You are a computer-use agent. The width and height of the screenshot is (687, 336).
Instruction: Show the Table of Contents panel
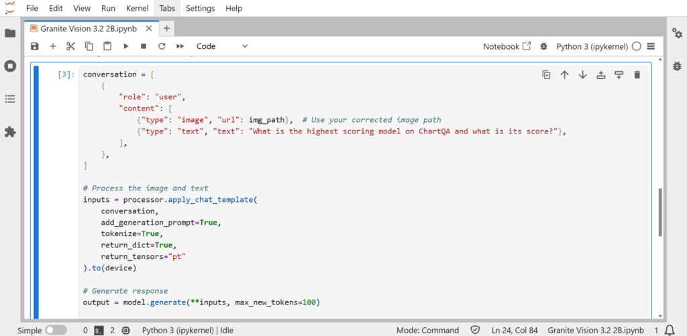coord(10,99)
